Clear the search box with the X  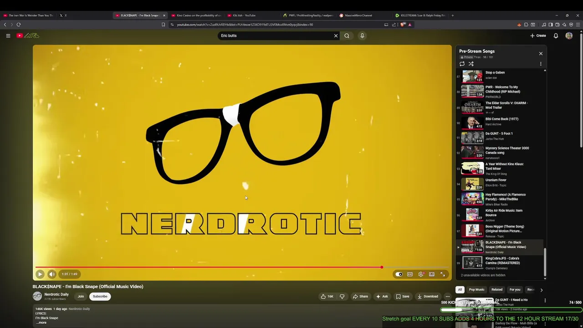pyautogui.click(x=336, y=36)
